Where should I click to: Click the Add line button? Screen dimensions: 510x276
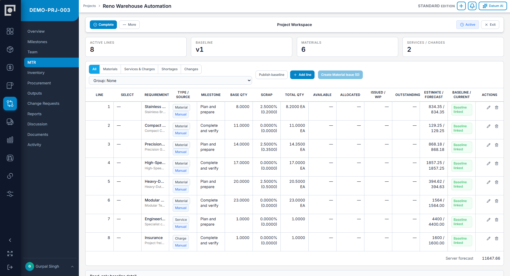(302, 75)
